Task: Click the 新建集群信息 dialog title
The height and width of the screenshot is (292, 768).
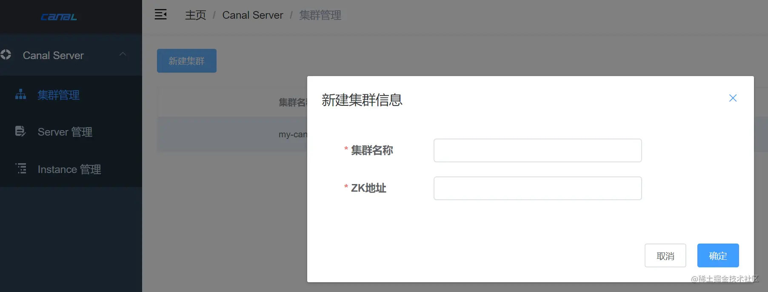Action: [x=362, y=100]
